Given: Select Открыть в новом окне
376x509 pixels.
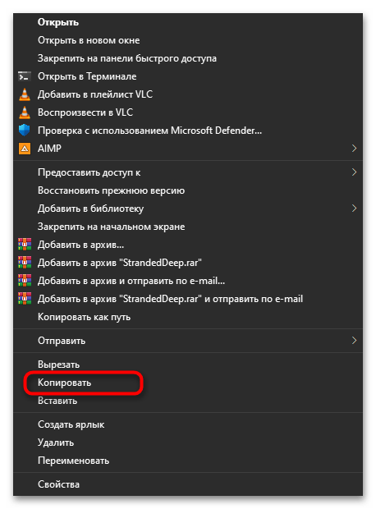Looking at the screenshot, I should point(89,40).
